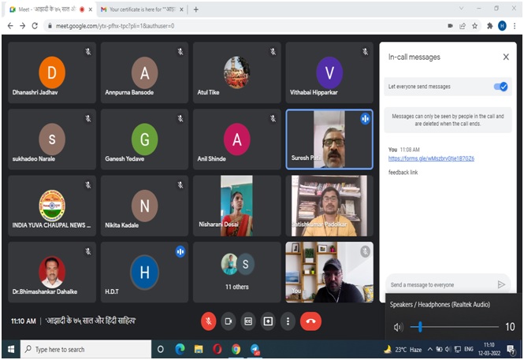Click the send message arrow icon
Screen dimensions: 524x360
pos(501,284)
